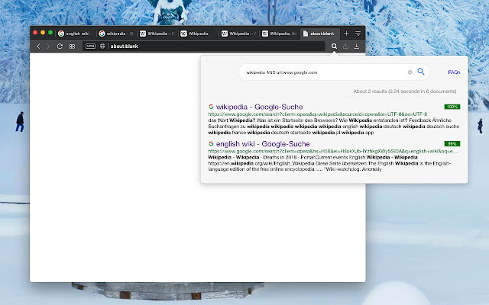Screen dimensions: 489x305
Task: Click the wikipedia result's green URL
Action: [318, 114]
